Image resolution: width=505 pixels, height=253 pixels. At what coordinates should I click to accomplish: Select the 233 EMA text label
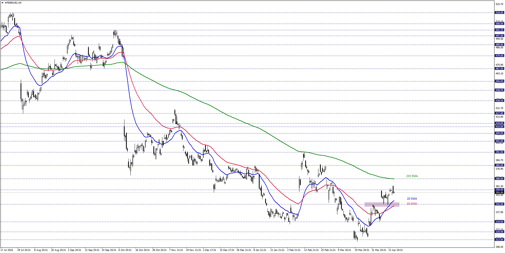click(x=412, y=176)
